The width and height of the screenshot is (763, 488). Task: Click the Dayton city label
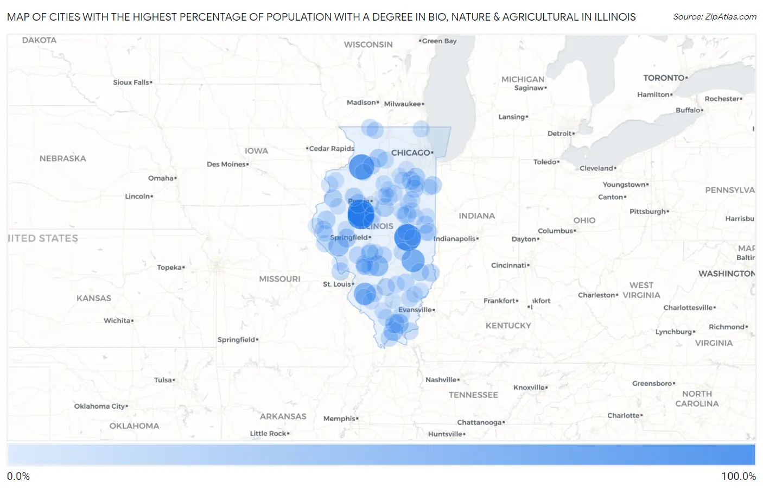pyautogui.click(x=524, y=239)
